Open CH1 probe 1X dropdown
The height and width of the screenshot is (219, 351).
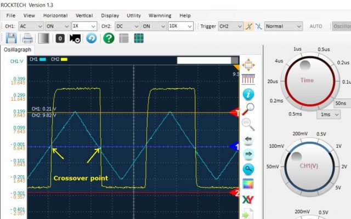coord(84,26)
